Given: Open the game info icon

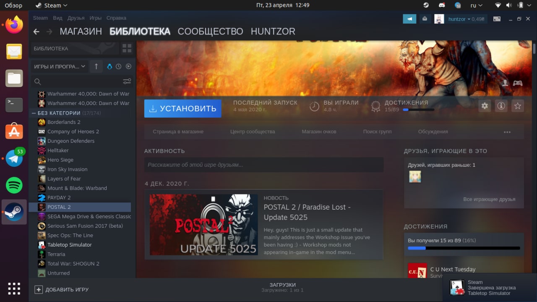Looking at the screenshot, I should [501, 106].
